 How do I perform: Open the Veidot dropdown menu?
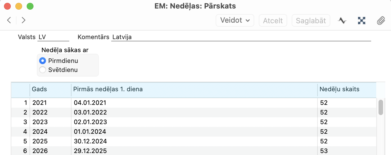(235, 20)
